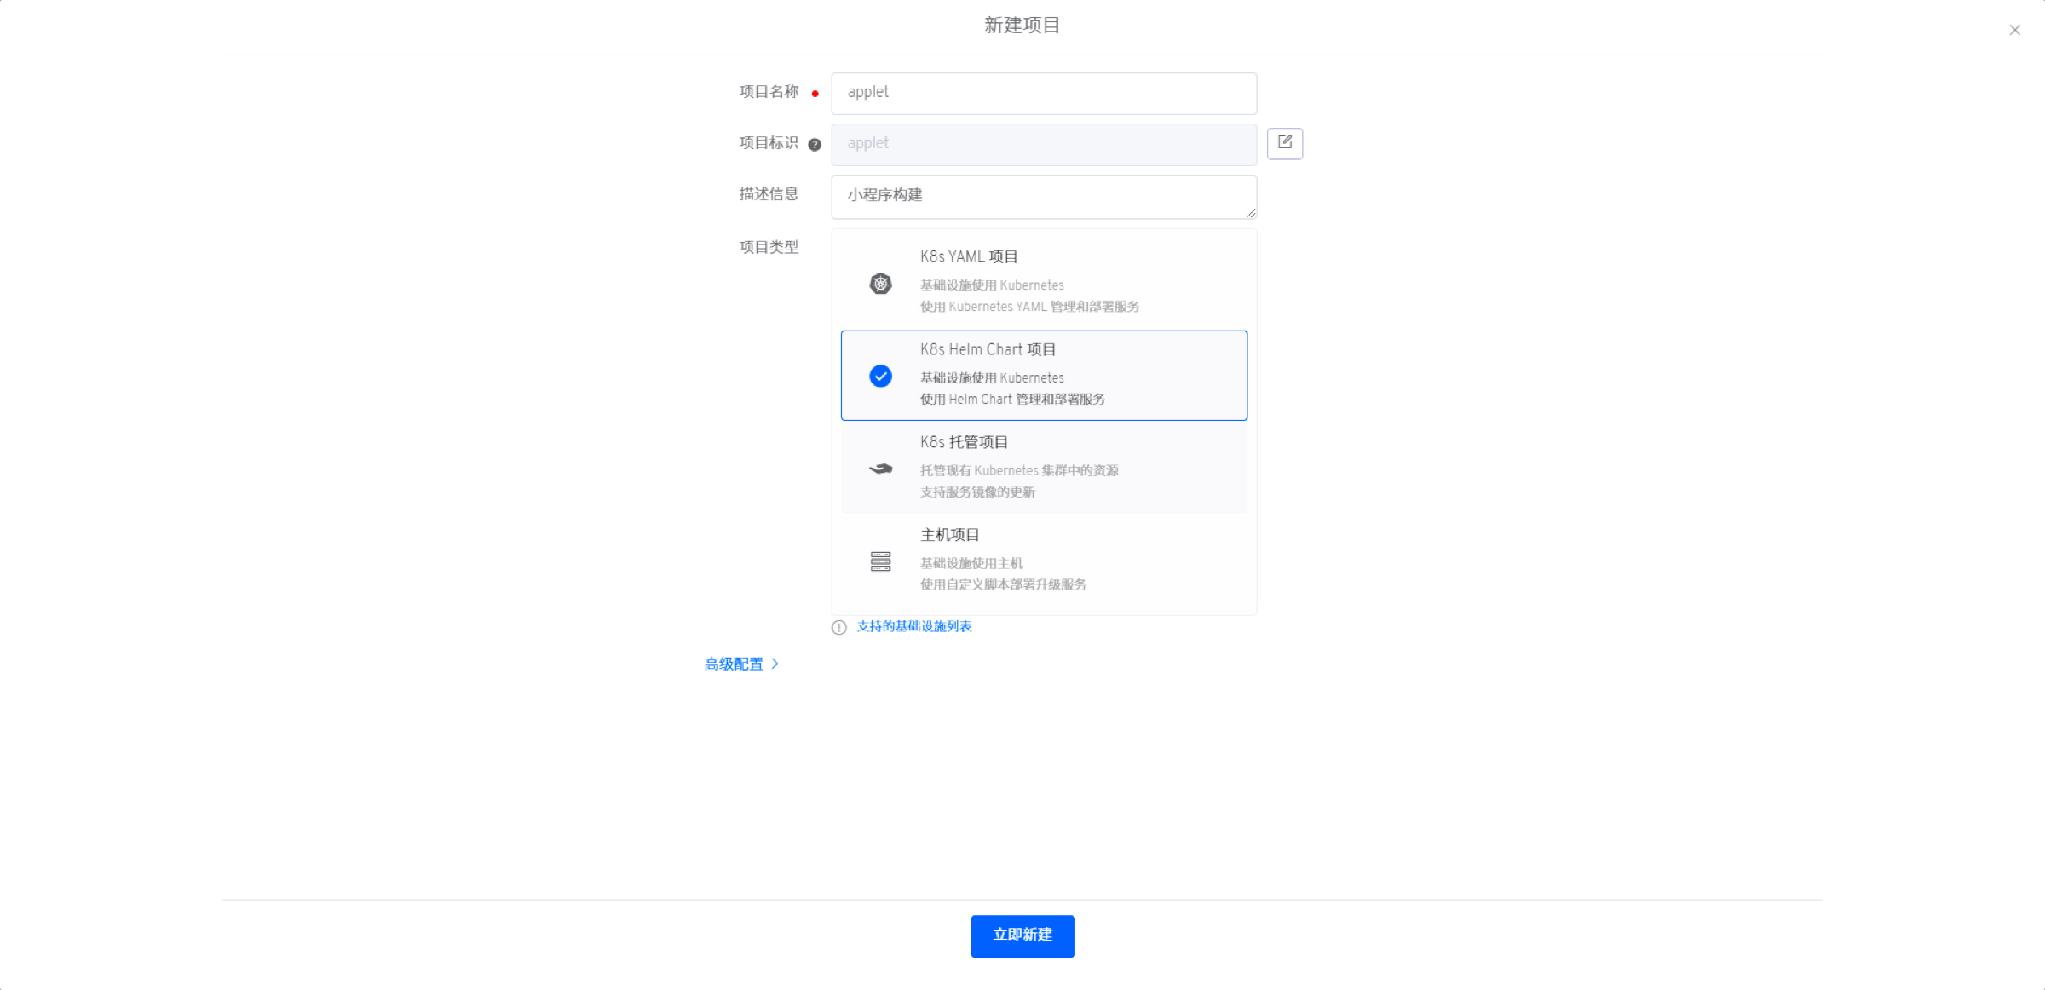Click the question mark help icon by 项目标识

[x=815, y=145]
